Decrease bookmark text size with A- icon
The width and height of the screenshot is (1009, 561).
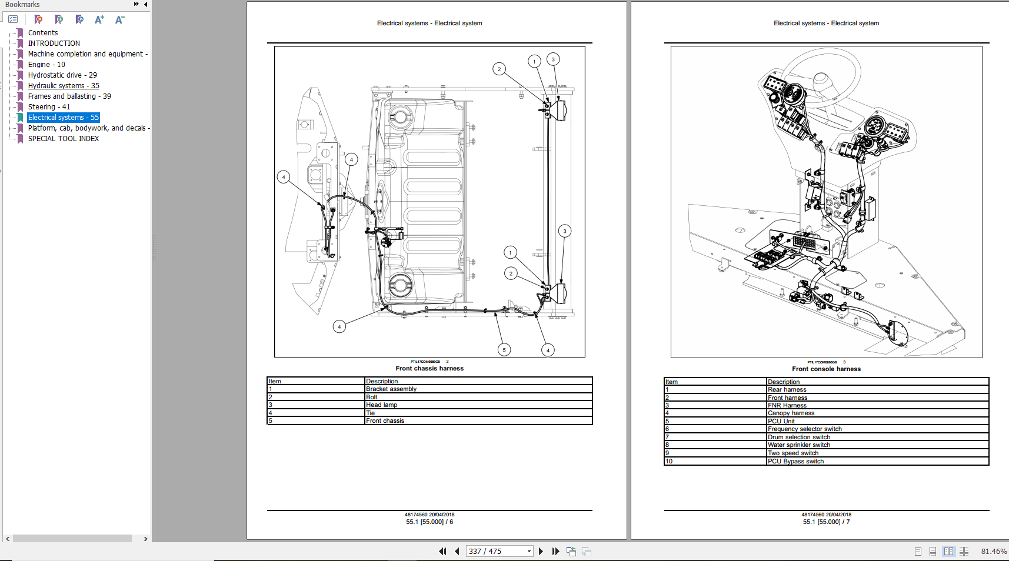119,19
